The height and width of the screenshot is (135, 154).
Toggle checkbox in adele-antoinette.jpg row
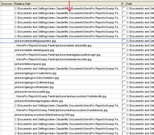tap(124, 45)
